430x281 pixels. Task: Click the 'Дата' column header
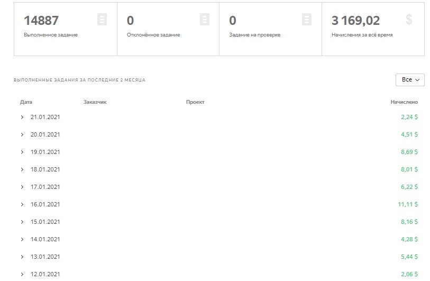(x=26, y=102)
